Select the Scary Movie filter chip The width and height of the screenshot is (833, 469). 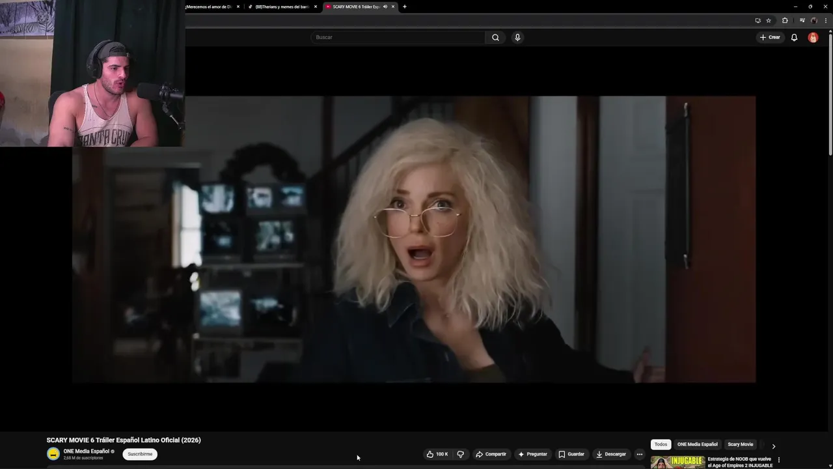740,444
